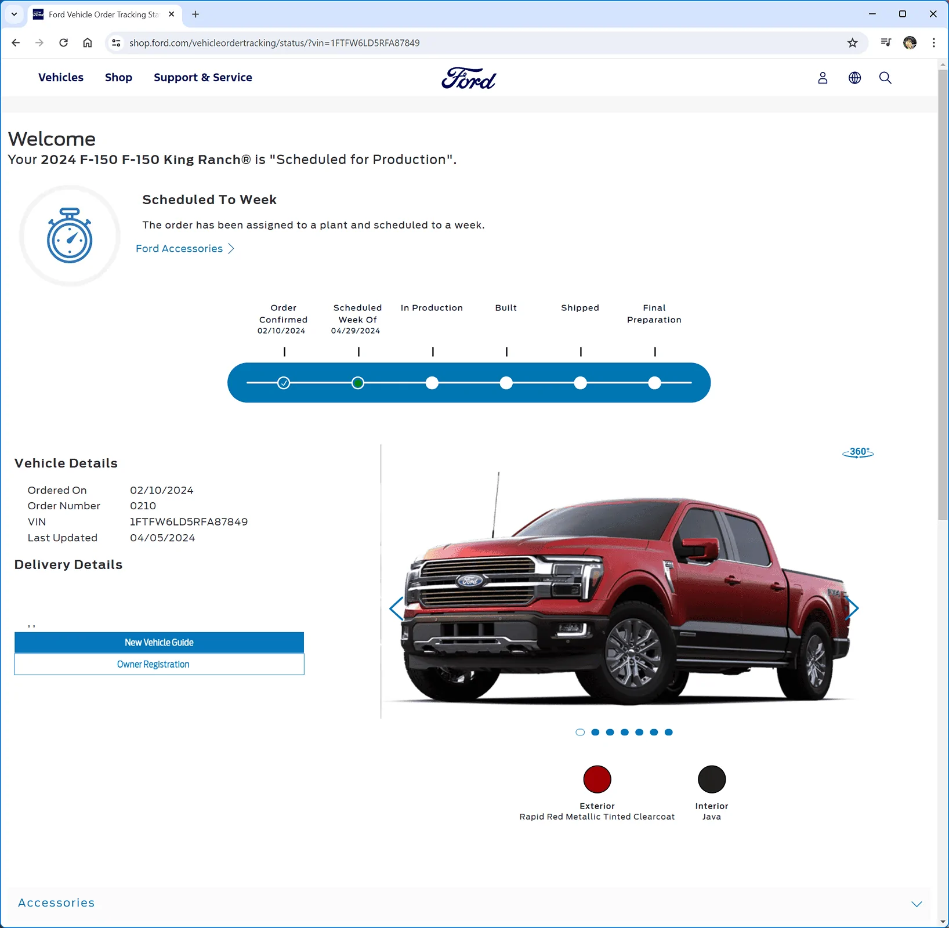The height and width of the screenshot is (928, 949).
Task: Select the third carousel image dot
Action: (x=610, y=733)
